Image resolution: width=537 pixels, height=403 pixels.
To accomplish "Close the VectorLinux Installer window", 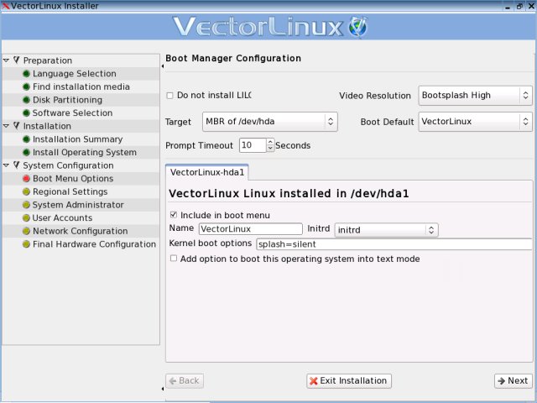I will (x=531, y=6).
